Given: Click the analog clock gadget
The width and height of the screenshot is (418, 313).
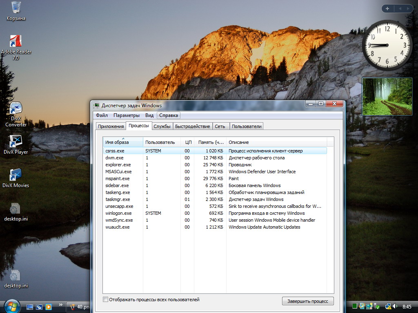Looking at the screenshot, I should pyautogui.click(x=387, y=45).
